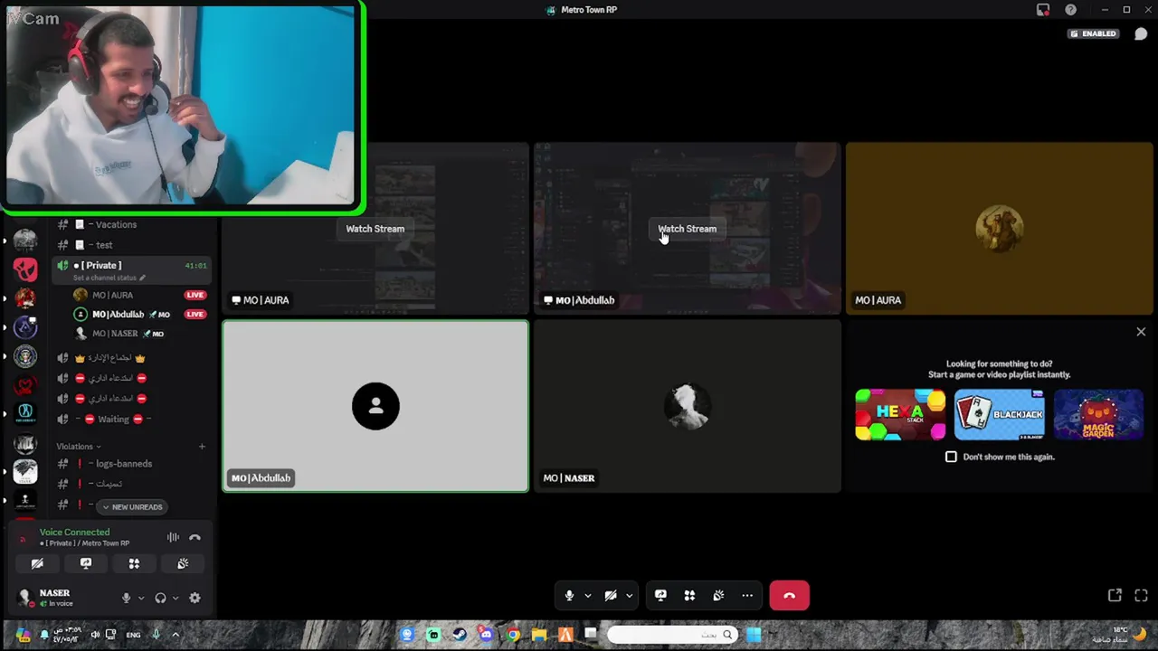1158x651 pixels.
Task: Select red sword server icon in sidebar
Action: coord(25,269)
